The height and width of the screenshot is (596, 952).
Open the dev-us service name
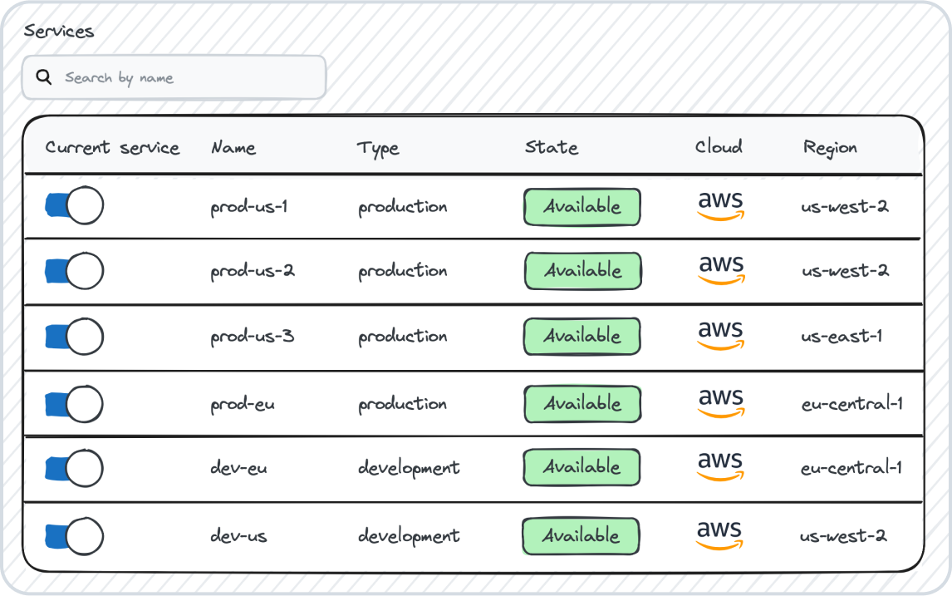(239, 536)
